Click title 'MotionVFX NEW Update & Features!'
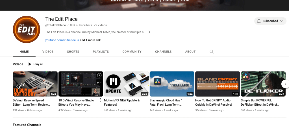This screenshot has height=126, width=289. coord(122,103)
